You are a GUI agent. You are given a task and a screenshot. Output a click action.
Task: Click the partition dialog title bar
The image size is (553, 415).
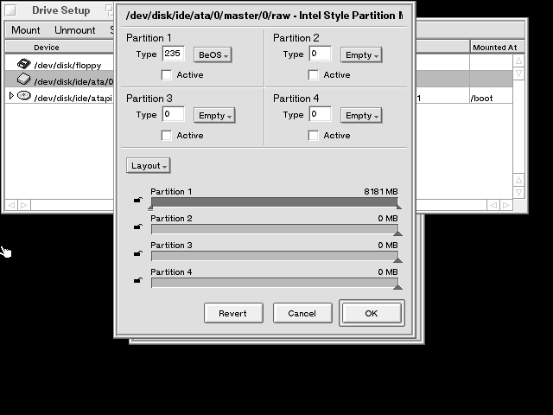click(x=264, y=16)
